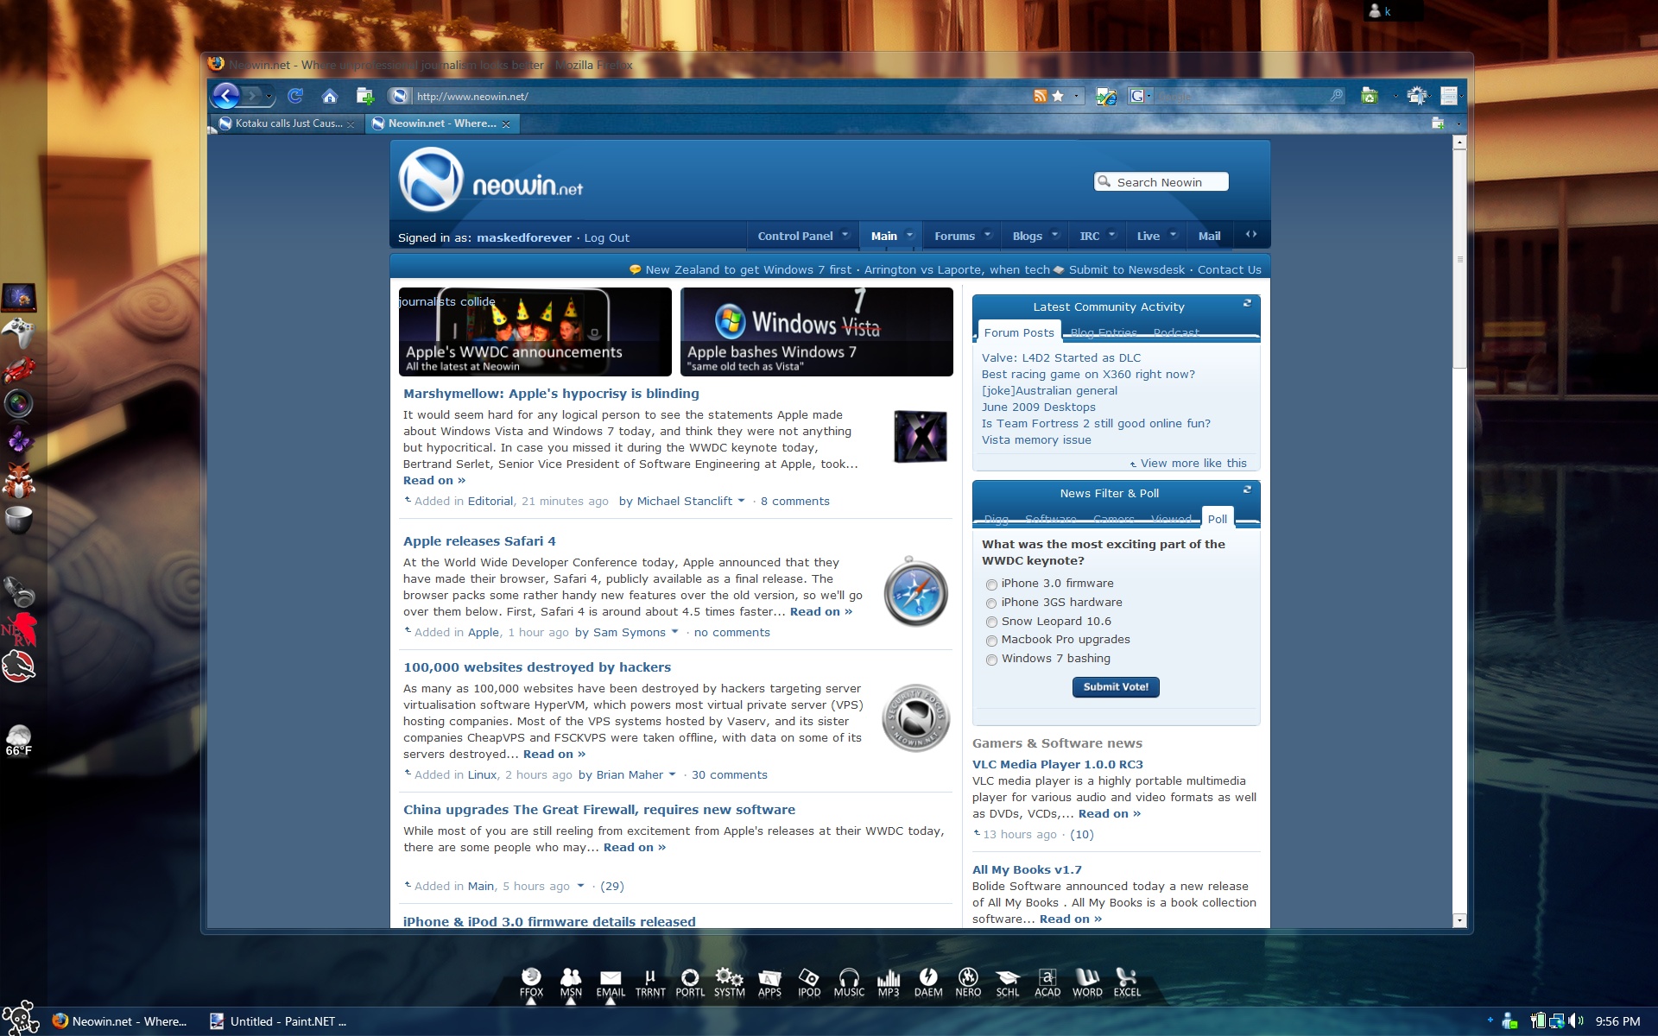The width and height of the screenshot is (1658, 1036).
Task: Click the RSS feed icon in address bar
Action: click(1040, 96)
